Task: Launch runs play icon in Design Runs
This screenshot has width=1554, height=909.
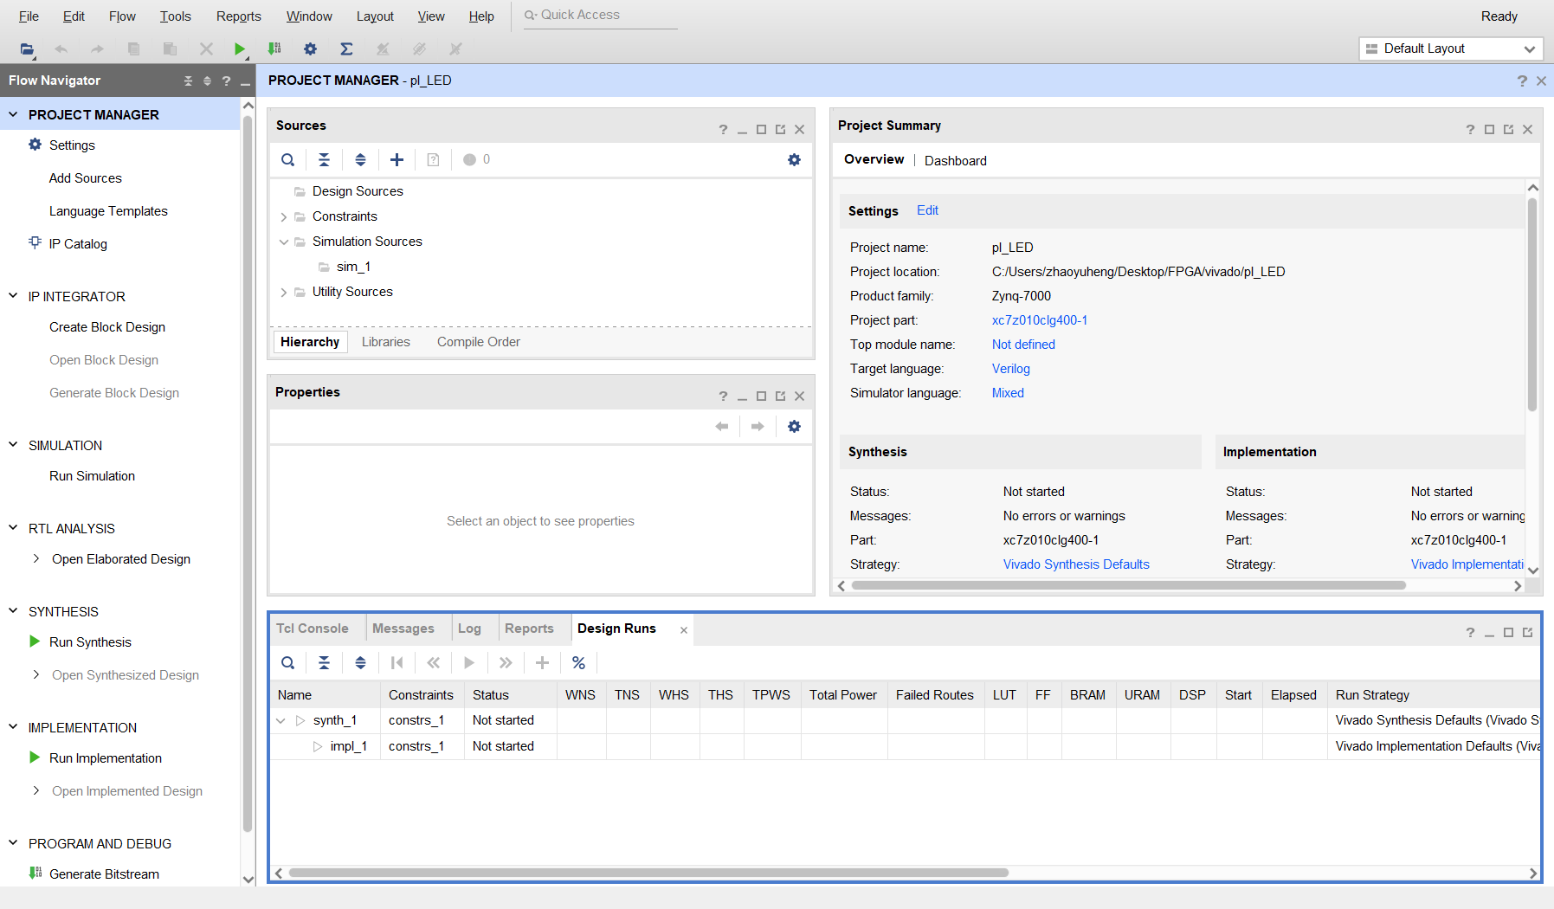Action: point(469,663)
